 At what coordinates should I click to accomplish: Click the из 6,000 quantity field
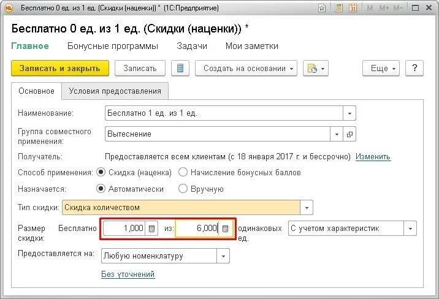[x=197, y=229]
